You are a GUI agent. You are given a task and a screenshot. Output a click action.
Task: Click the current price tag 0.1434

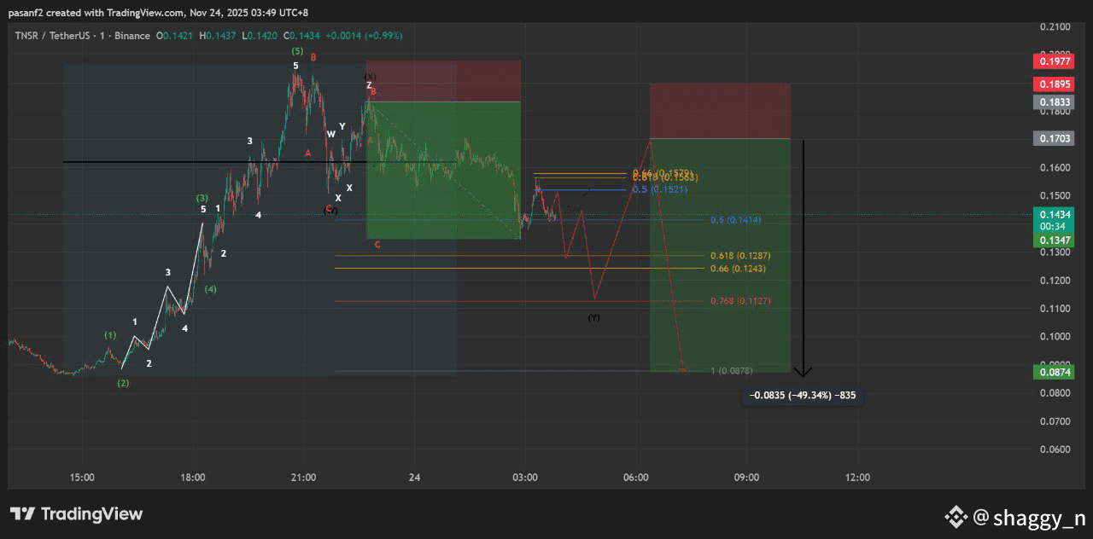coord(1055,214)
